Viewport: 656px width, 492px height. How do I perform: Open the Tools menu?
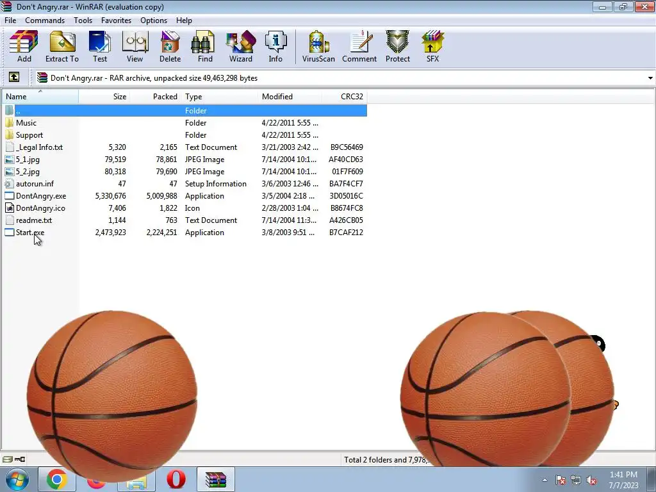[83, 20]
